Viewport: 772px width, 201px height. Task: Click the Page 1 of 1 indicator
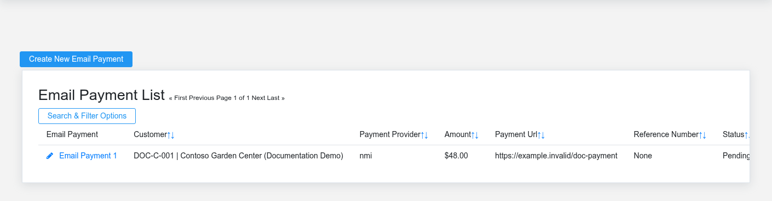pos(233,98)
